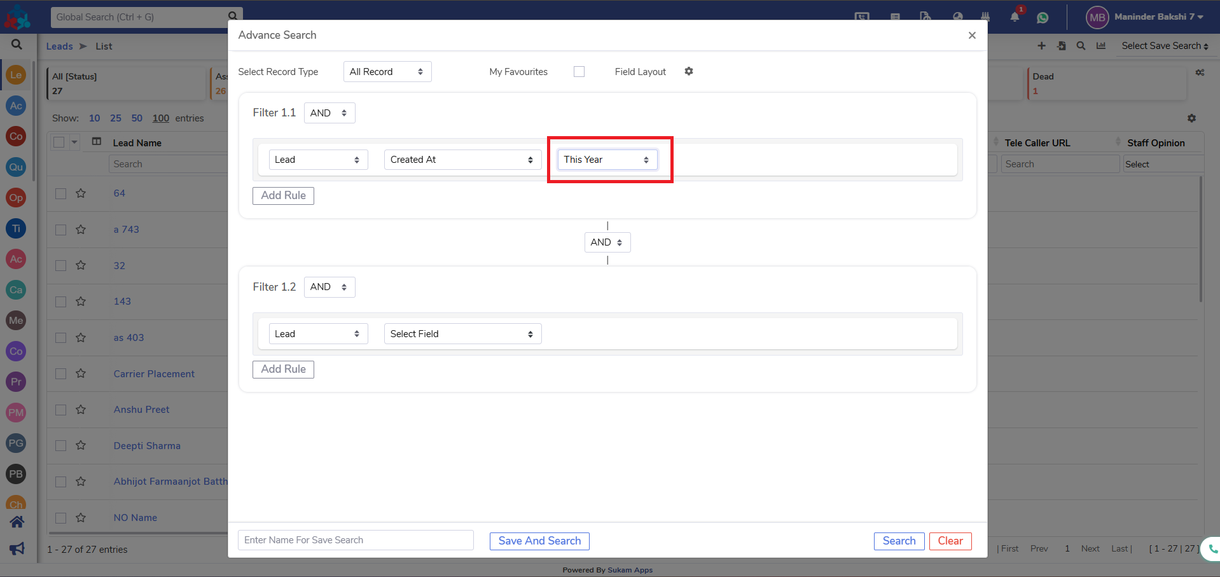The width and height of the screenshot is (1220, 577).
Task: Favorite the Anshu Preet lead star
Action: point(81,410)
